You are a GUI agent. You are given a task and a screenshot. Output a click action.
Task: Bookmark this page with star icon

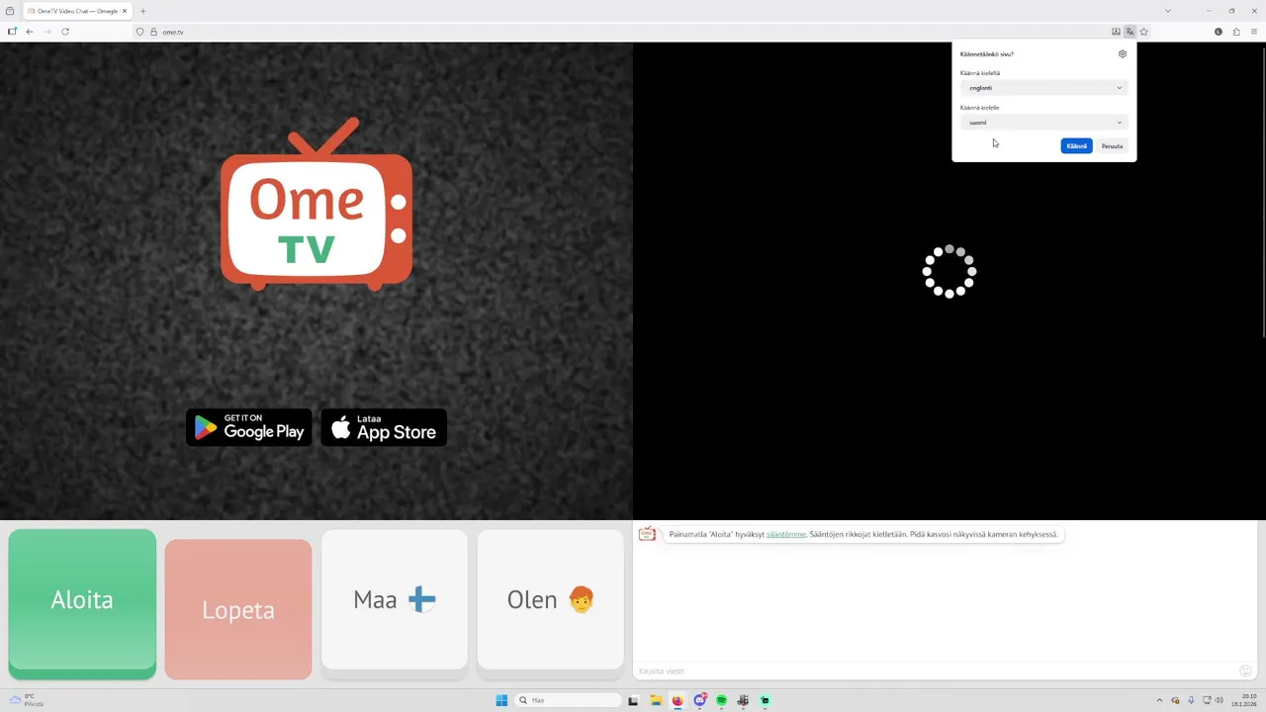point(1144,32)
